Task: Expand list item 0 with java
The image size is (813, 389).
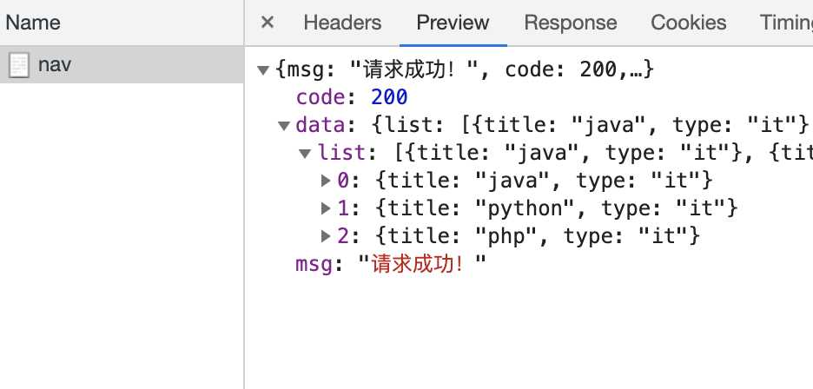Action: click(326, 180)
